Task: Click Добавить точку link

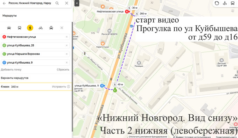Action: pyautogui.click(x=11, y=70)
